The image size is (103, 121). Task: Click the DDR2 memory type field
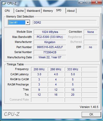(x=65, y=22)
